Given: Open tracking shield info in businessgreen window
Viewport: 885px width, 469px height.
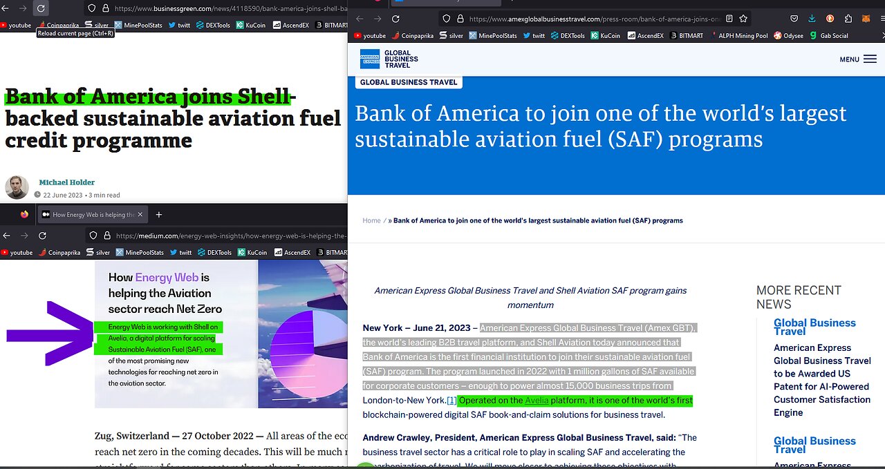Looking at the screenshot, I should tap(91, 8).
